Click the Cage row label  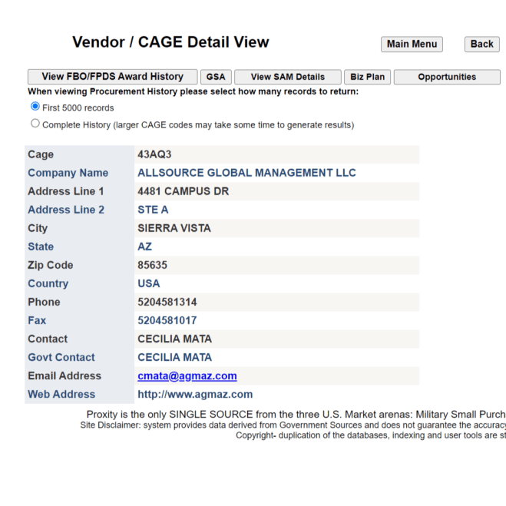point(41,154)
